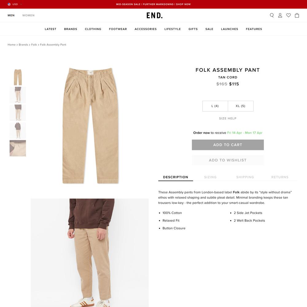Expand the USD currency dropdown arrow
This screenshot has height=307, width=307.
point(21,4)
